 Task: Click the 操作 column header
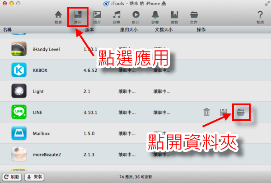pyautogui.click(x=201, y=30)
